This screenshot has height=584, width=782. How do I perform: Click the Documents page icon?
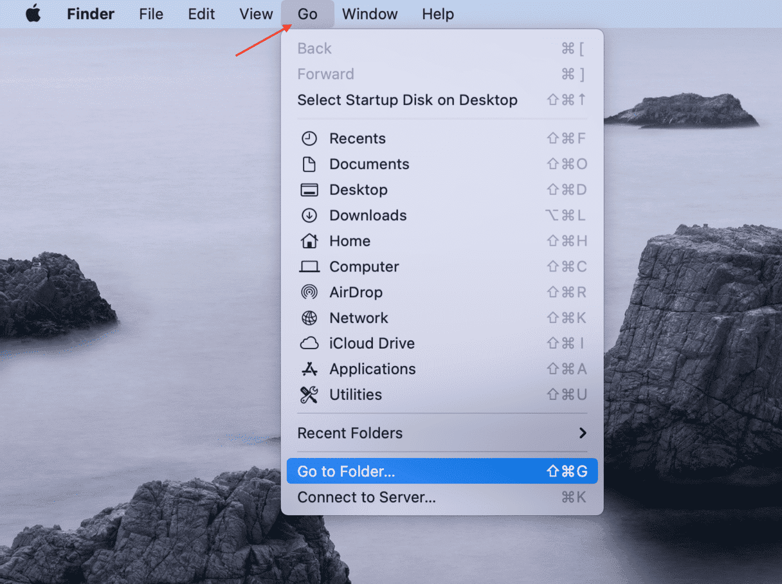point(309,164)
